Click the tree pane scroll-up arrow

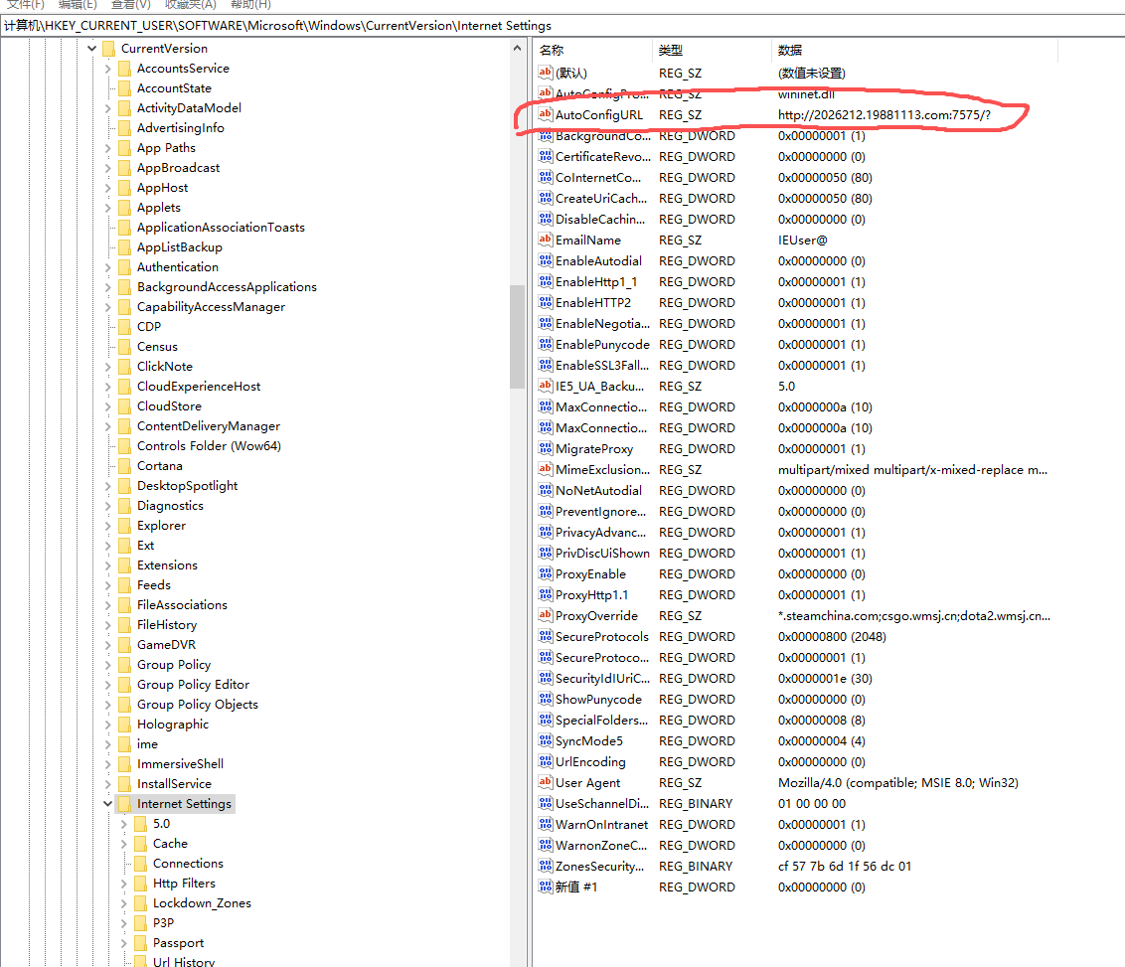pos(518,48)
